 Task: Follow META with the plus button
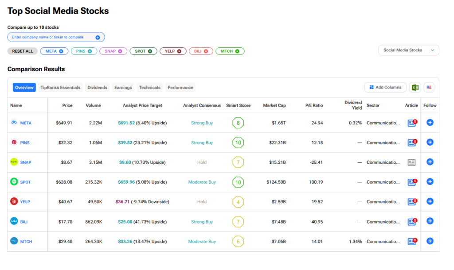(430, 123)
